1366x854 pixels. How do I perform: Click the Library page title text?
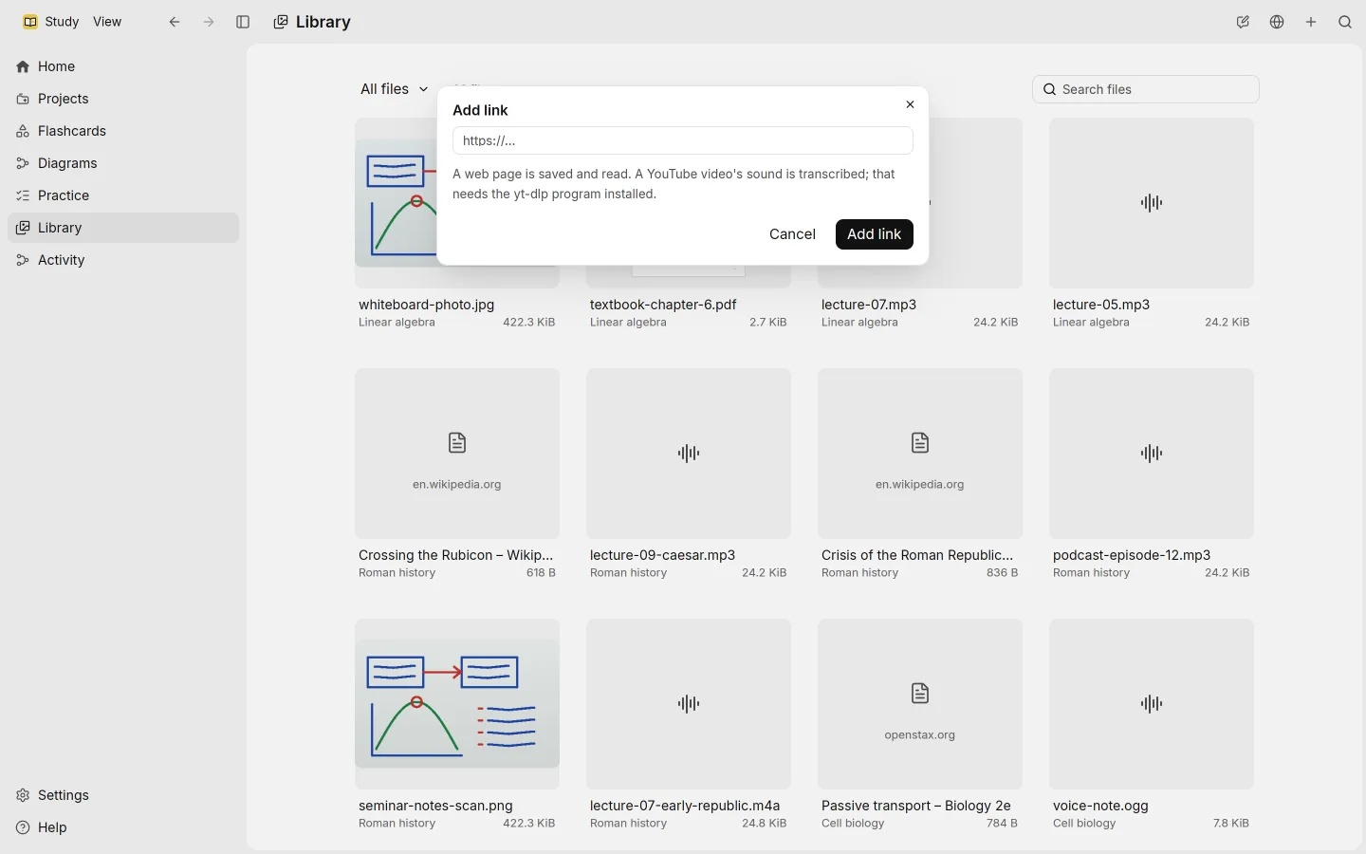(323, 22)
